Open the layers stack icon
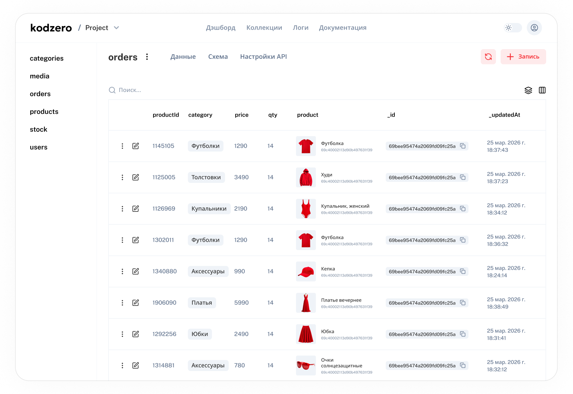The height and width of the screenshot is (394, 573). (x=528, y=90)
